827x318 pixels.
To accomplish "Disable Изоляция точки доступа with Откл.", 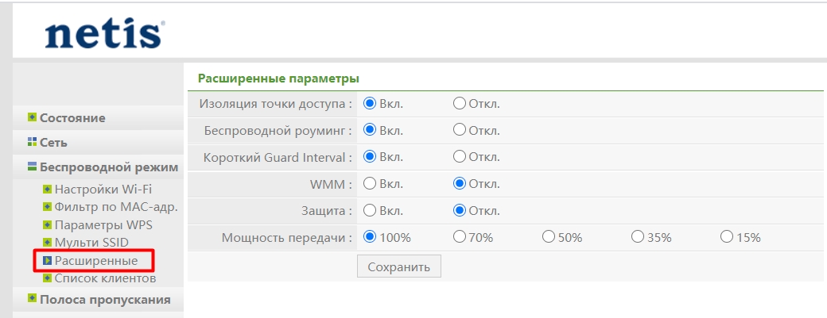I will [x=459, y=103].
